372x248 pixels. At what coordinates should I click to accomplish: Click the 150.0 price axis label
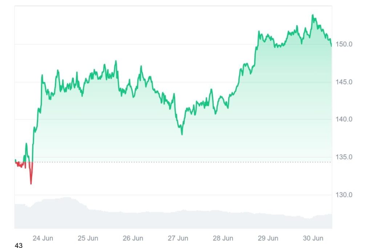pos(343,44)
